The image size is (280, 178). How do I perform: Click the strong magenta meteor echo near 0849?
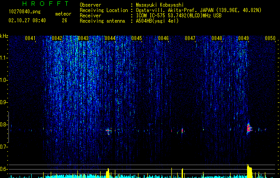[x=249, y=129]
